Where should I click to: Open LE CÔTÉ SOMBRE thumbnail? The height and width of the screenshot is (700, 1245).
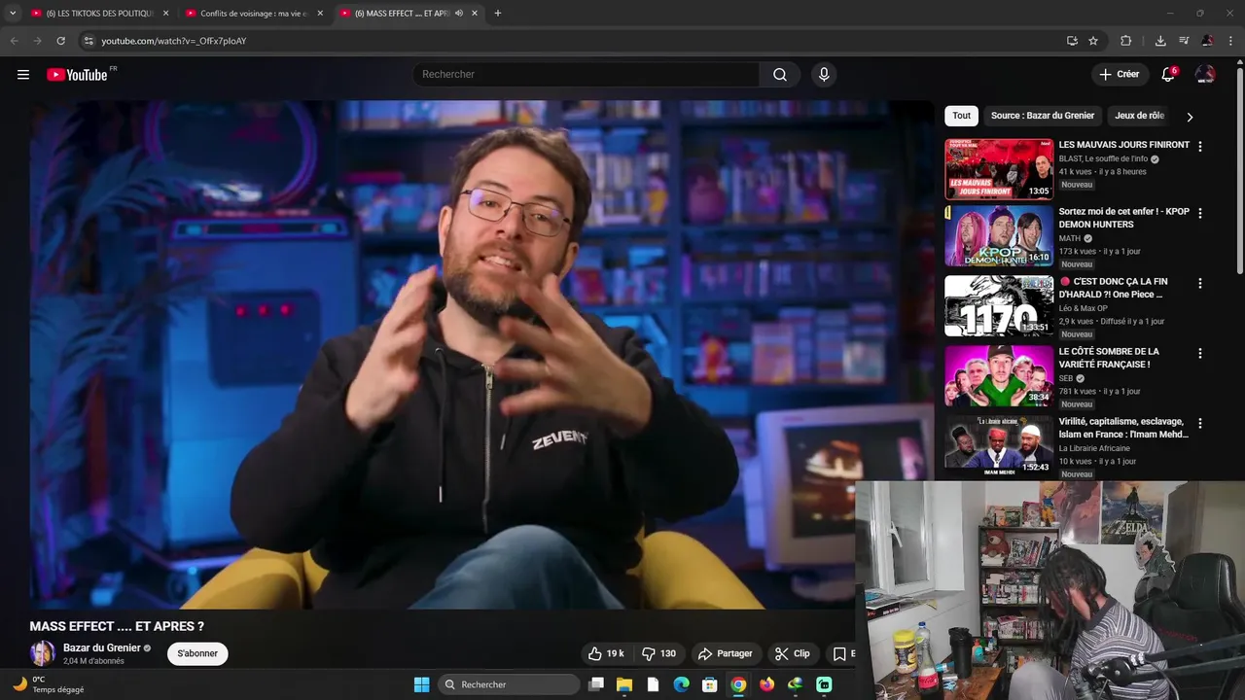coord(999,375)
